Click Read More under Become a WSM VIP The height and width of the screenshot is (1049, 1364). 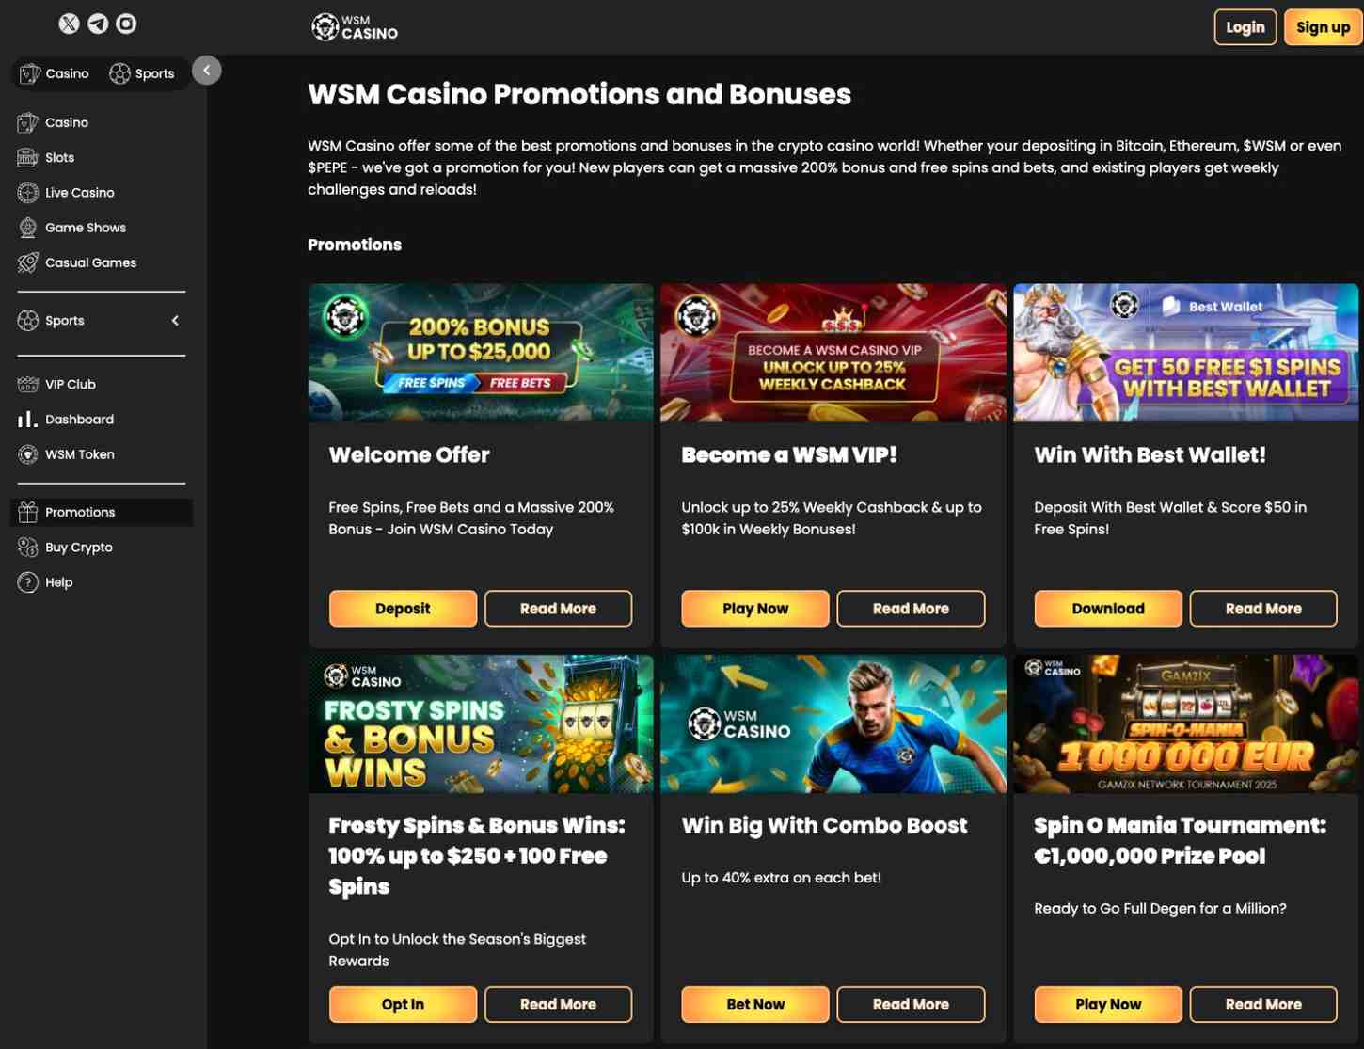click(x=911, y=609)
